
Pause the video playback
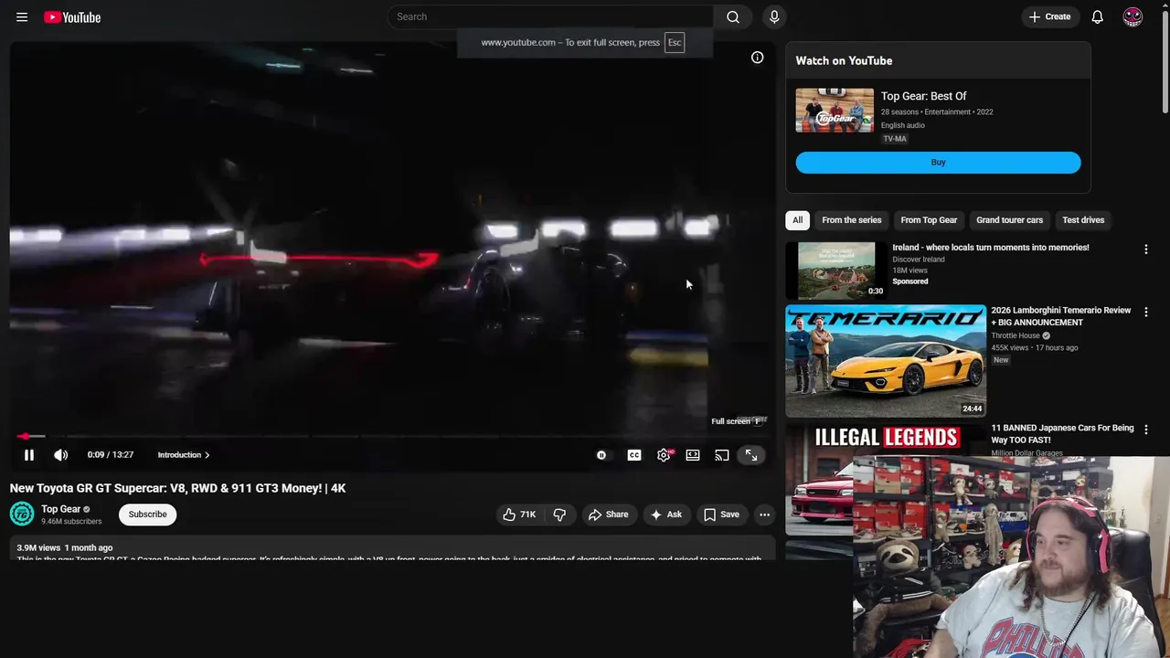pos(29,455)
